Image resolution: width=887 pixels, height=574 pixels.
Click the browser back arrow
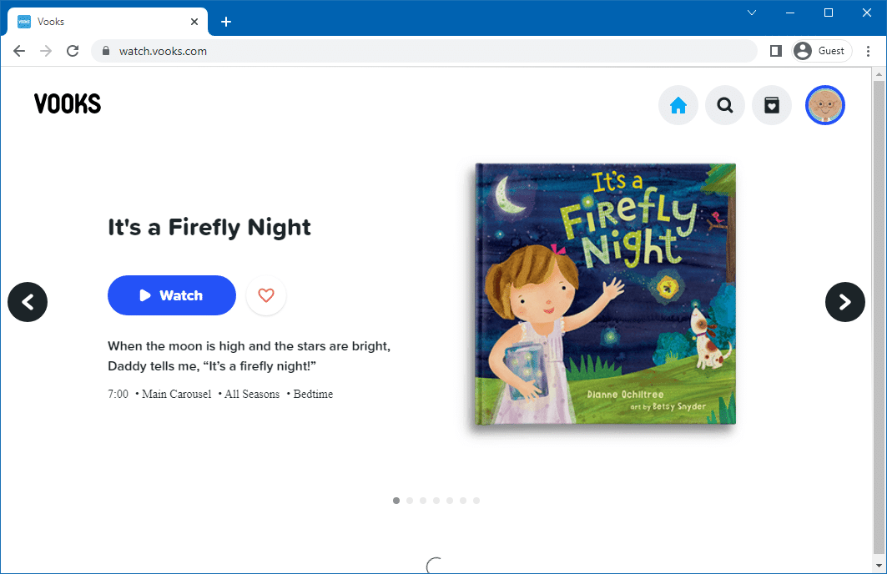click(19, 51)
